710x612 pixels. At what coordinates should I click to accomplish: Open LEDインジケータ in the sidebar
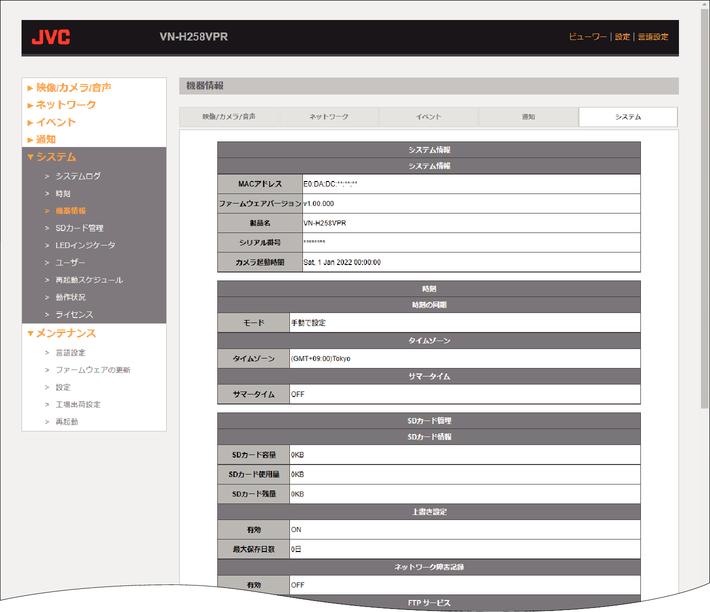(85, 245)
